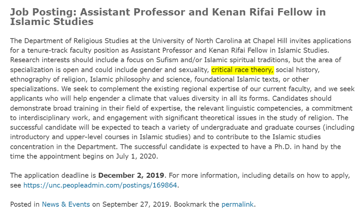Screen dimensions: 358x211
Task: Click the words "ethnography of religion"
Action: click(48, 79)
